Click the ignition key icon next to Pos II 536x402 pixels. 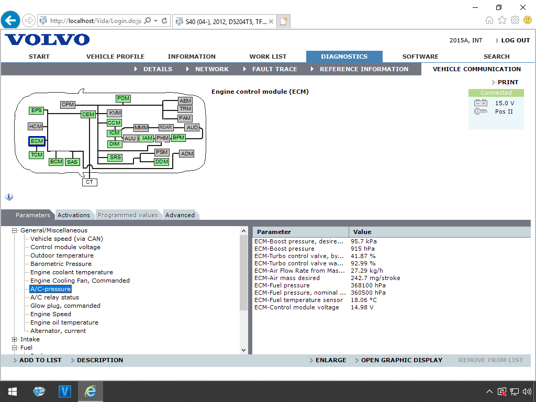coord(480,111)
